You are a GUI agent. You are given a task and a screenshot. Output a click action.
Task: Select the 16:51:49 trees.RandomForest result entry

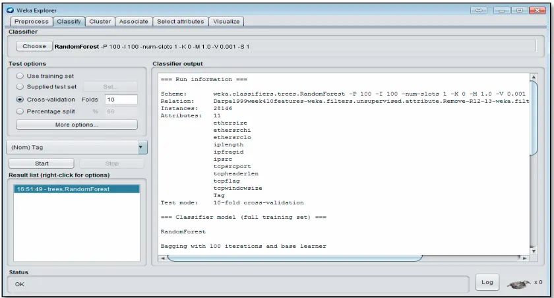77,189
